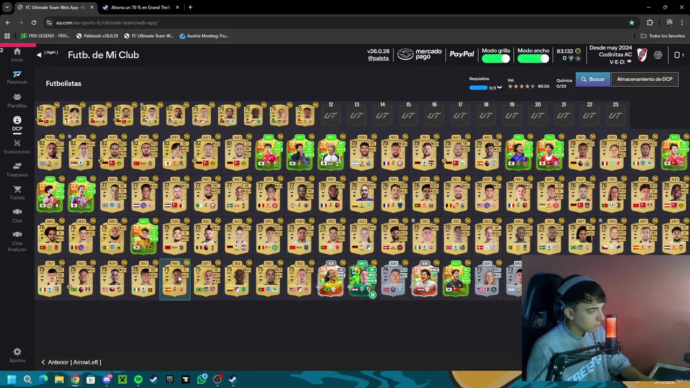Click the squad star rating 80.55

(528, 86)
